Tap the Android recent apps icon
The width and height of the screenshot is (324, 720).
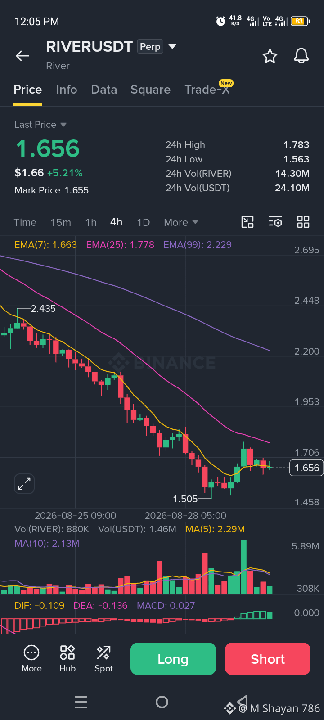point(81,702)
